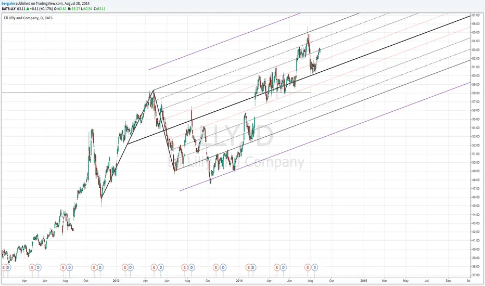Click the 2013 label on the time axis
Screen dimensions: 485x286
coord(116,281)
